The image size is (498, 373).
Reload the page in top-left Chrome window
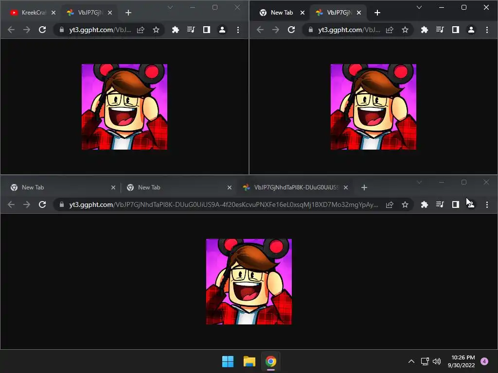pos(42,30)
